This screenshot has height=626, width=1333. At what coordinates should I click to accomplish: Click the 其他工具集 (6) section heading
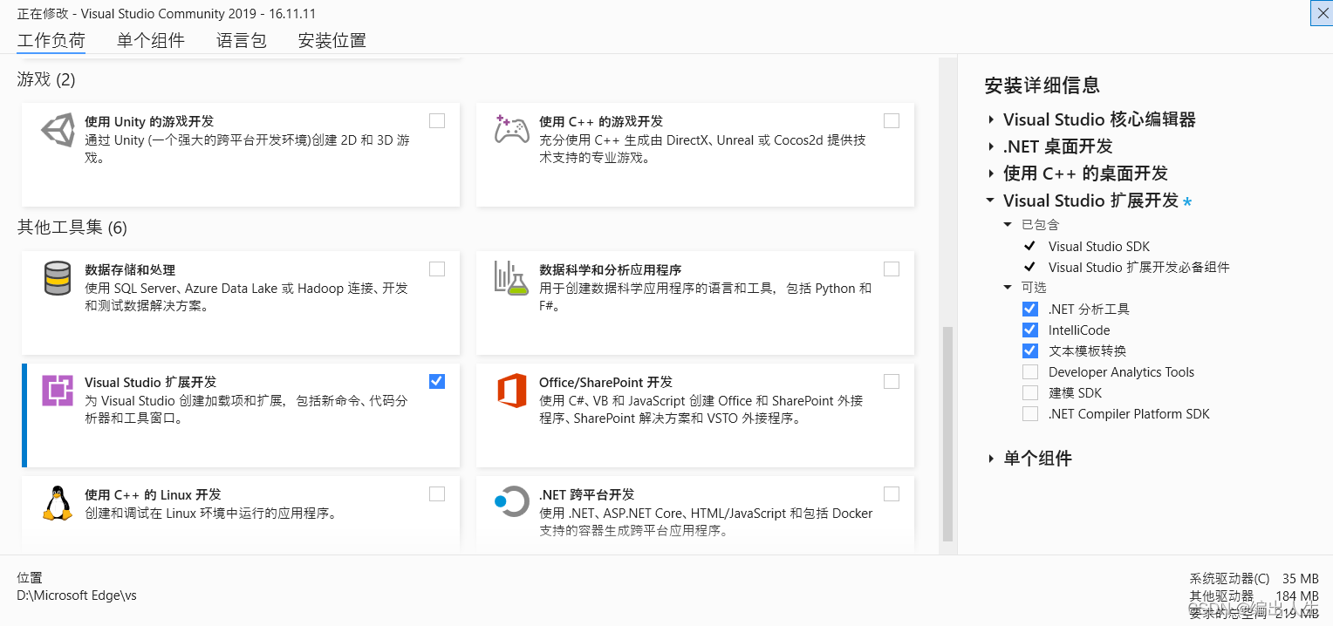72,228
